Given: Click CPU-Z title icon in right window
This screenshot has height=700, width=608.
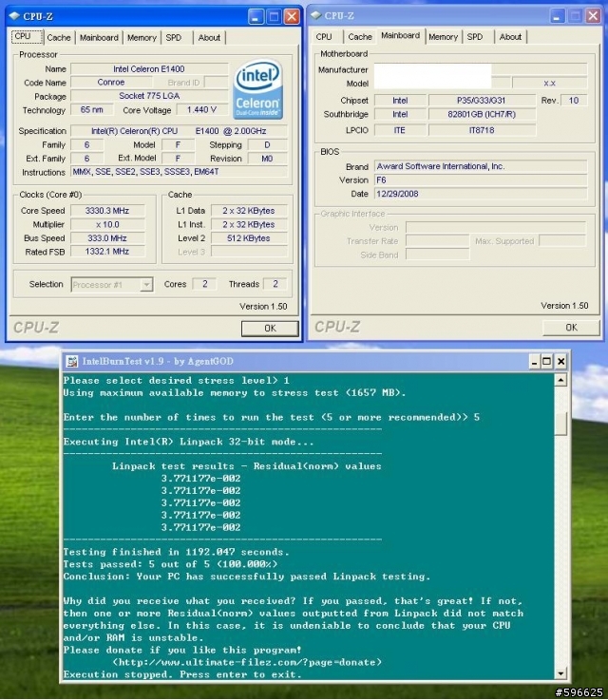Looking at the screenshot, I should 316,15.
